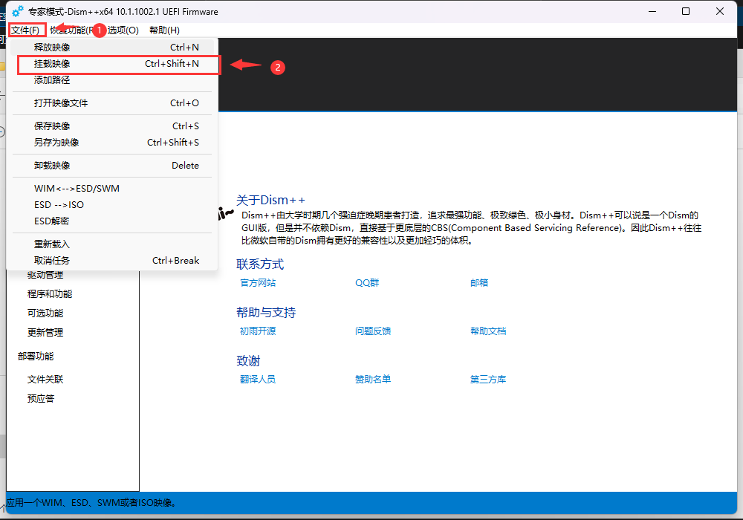
Task: Open the 文件(F) menu
Action: pos(26,30)
